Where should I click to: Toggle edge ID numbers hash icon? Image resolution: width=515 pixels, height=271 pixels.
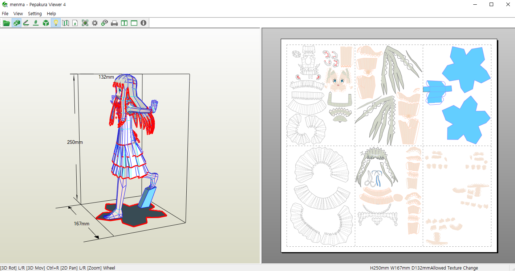[x=36, y=23]
